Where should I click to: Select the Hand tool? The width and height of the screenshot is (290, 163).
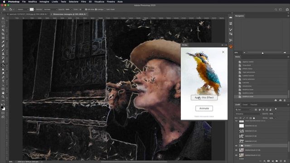pyautogui.click(x=3, y=93)
